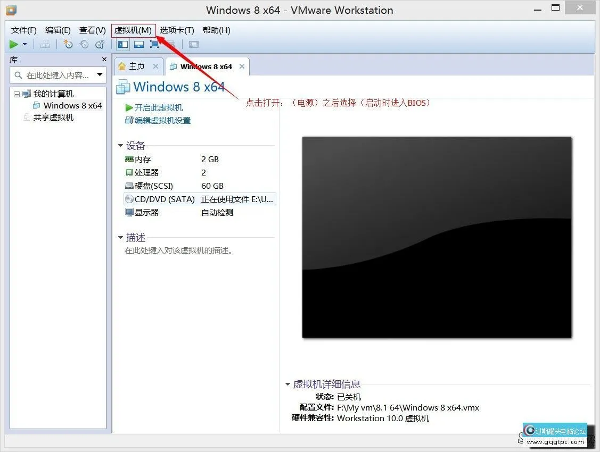Open the 虚拟机(M) menu
600x452 pixels.
click(x=133, y=30)
